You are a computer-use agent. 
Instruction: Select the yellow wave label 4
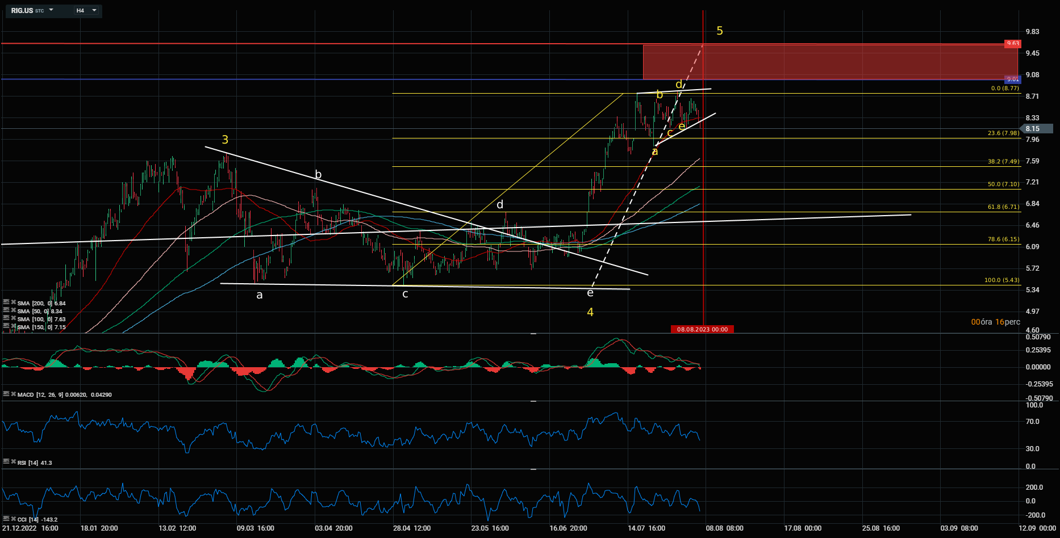[590, 312]
